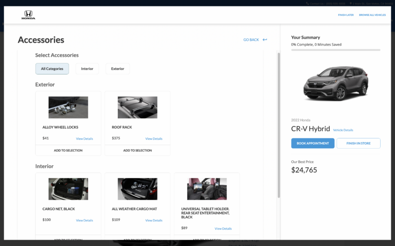This screenshot has height=246, width=395.
Task: Click the Honda logo
Action: [28, 15]
